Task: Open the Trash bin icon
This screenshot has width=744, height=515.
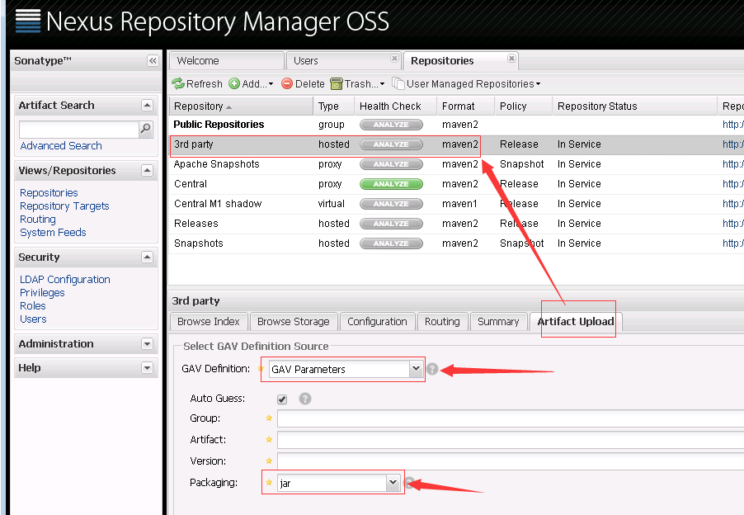Action: [x=337, y=84]
